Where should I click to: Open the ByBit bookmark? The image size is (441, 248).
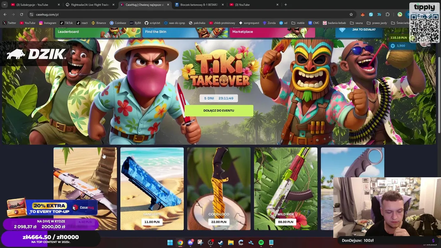point(135,23)
